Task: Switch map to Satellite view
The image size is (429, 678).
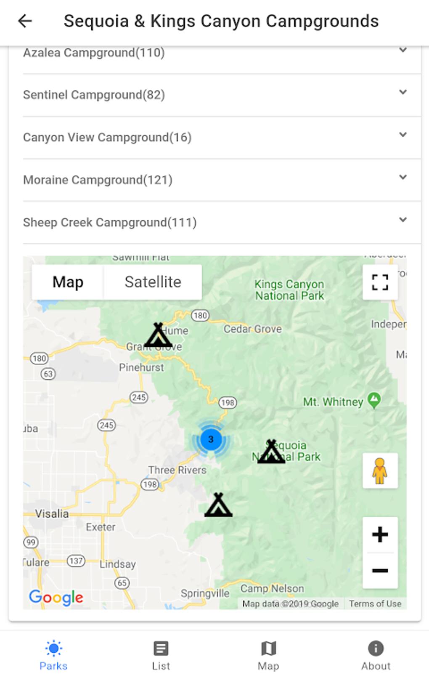Action: 153,282
